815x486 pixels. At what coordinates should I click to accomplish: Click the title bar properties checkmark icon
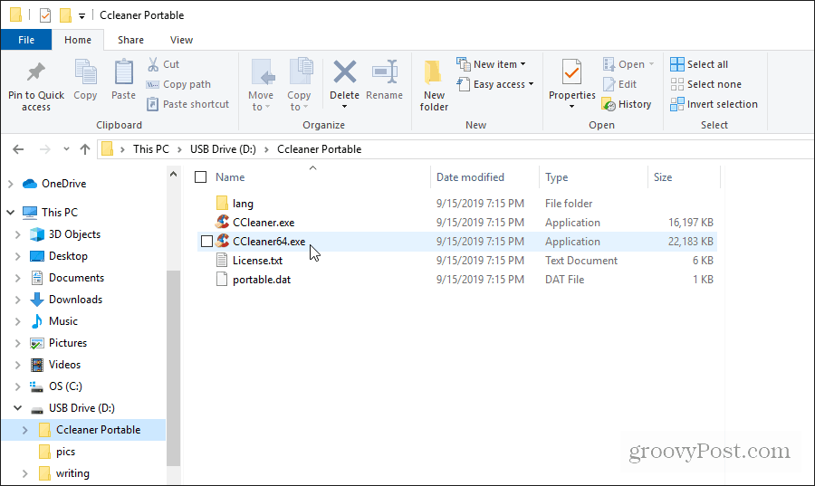pos(45,15)
